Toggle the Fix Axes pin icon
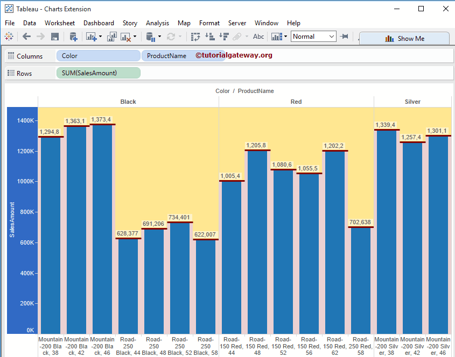 click(344, 37)
